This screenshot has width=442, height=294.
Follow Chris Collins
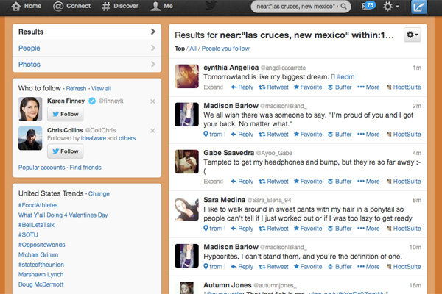[65, 151]
